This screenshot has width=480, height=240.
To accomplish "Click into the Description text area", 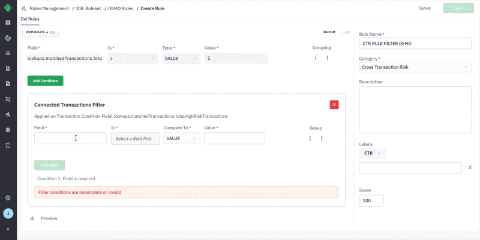I will pos(415,110).
